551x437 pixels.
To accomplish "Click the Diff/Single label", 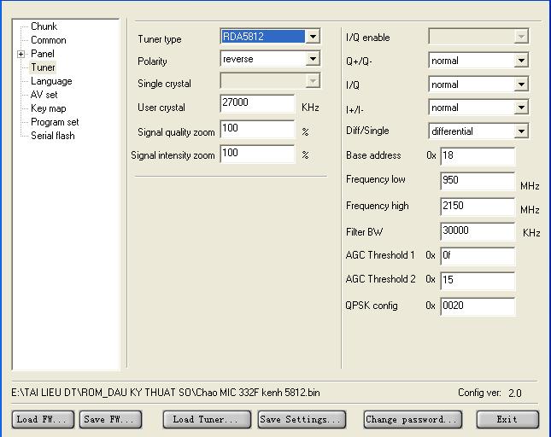I will pos(367,131).
